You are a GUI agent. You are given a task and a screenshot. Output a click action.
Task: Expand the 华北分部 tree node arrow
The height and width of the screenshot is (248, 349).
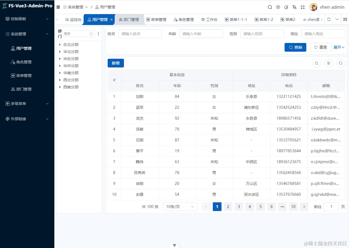tap(60, 52)
